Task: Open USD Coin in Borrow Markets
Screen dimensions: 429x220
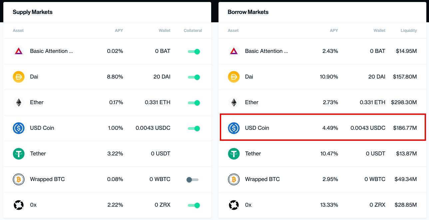Action: [x=322, y=128]
